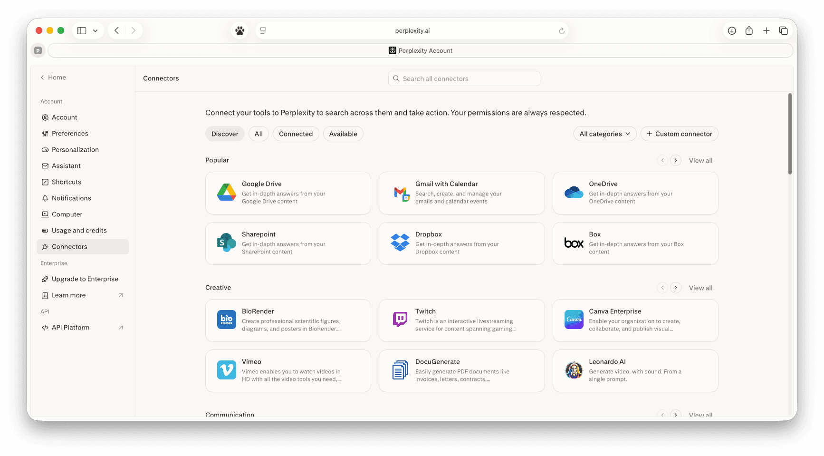
Task: Select the Available filter tab
Action: (343, 134)
